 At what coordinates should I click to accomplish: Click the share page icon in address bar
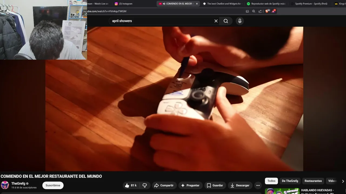click(x=260, y=11)
